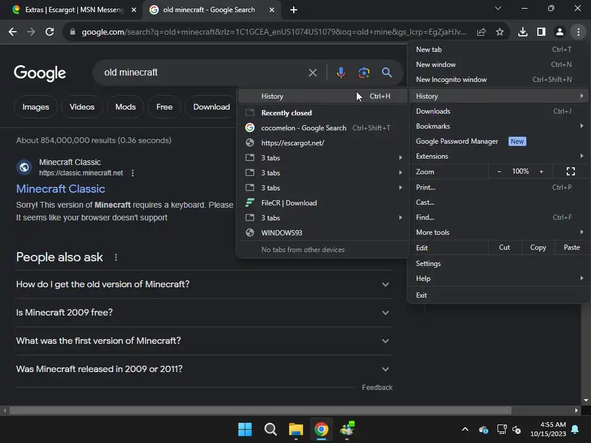Decrease zoom with the minus button

point(499,171)
